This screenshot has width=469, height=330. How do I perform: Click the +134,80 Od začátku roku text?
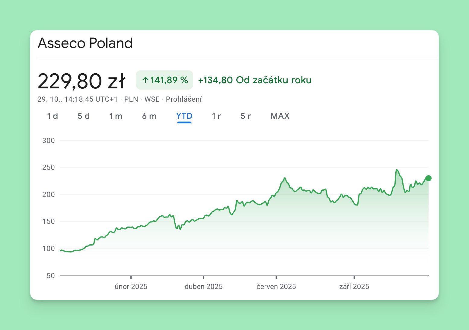coord(254,80)
